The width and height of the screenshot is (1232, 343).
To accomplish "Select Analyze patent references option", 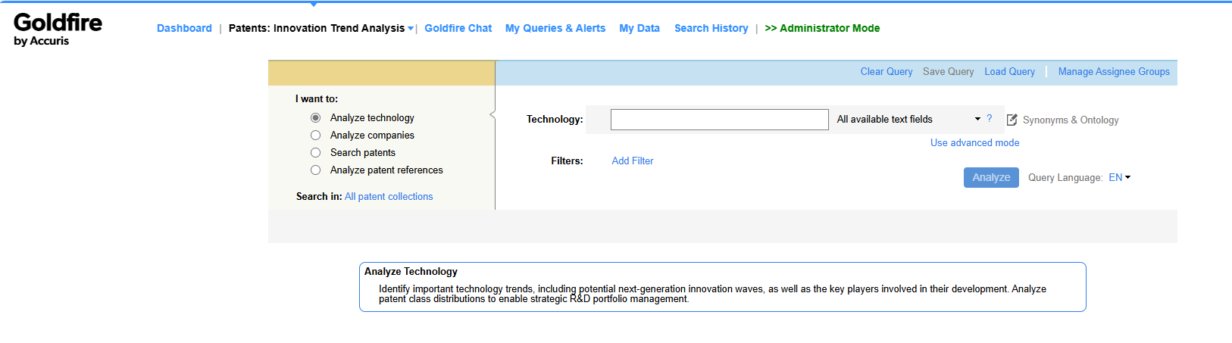I will pyautogui.click(x=316, y=170).
